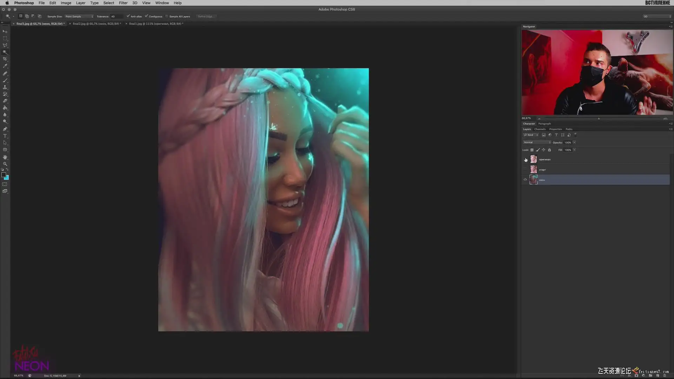The width and height of the screenshot is (674, 379).
Task: Select the Magic Wand tool
Action: pyautogui.click(x=5, y=52)
